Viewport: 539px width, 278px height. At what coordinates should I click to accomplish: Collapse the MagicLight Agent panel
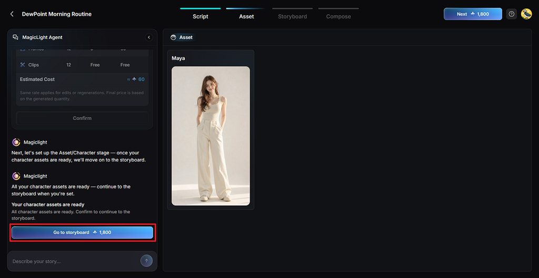point(149,37)
